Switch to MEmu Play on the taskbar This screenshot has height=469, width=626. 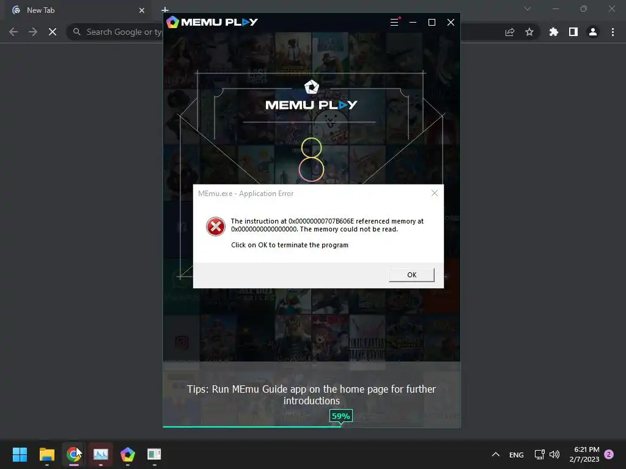pyautogui.click(x=128, y=454)
